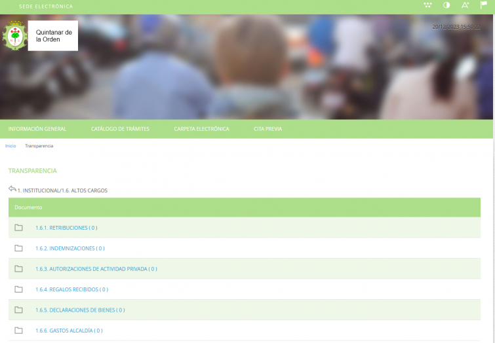The image size is (495, 343).
Task: Increase font size with the A+ icon
Action: [465, 5]
